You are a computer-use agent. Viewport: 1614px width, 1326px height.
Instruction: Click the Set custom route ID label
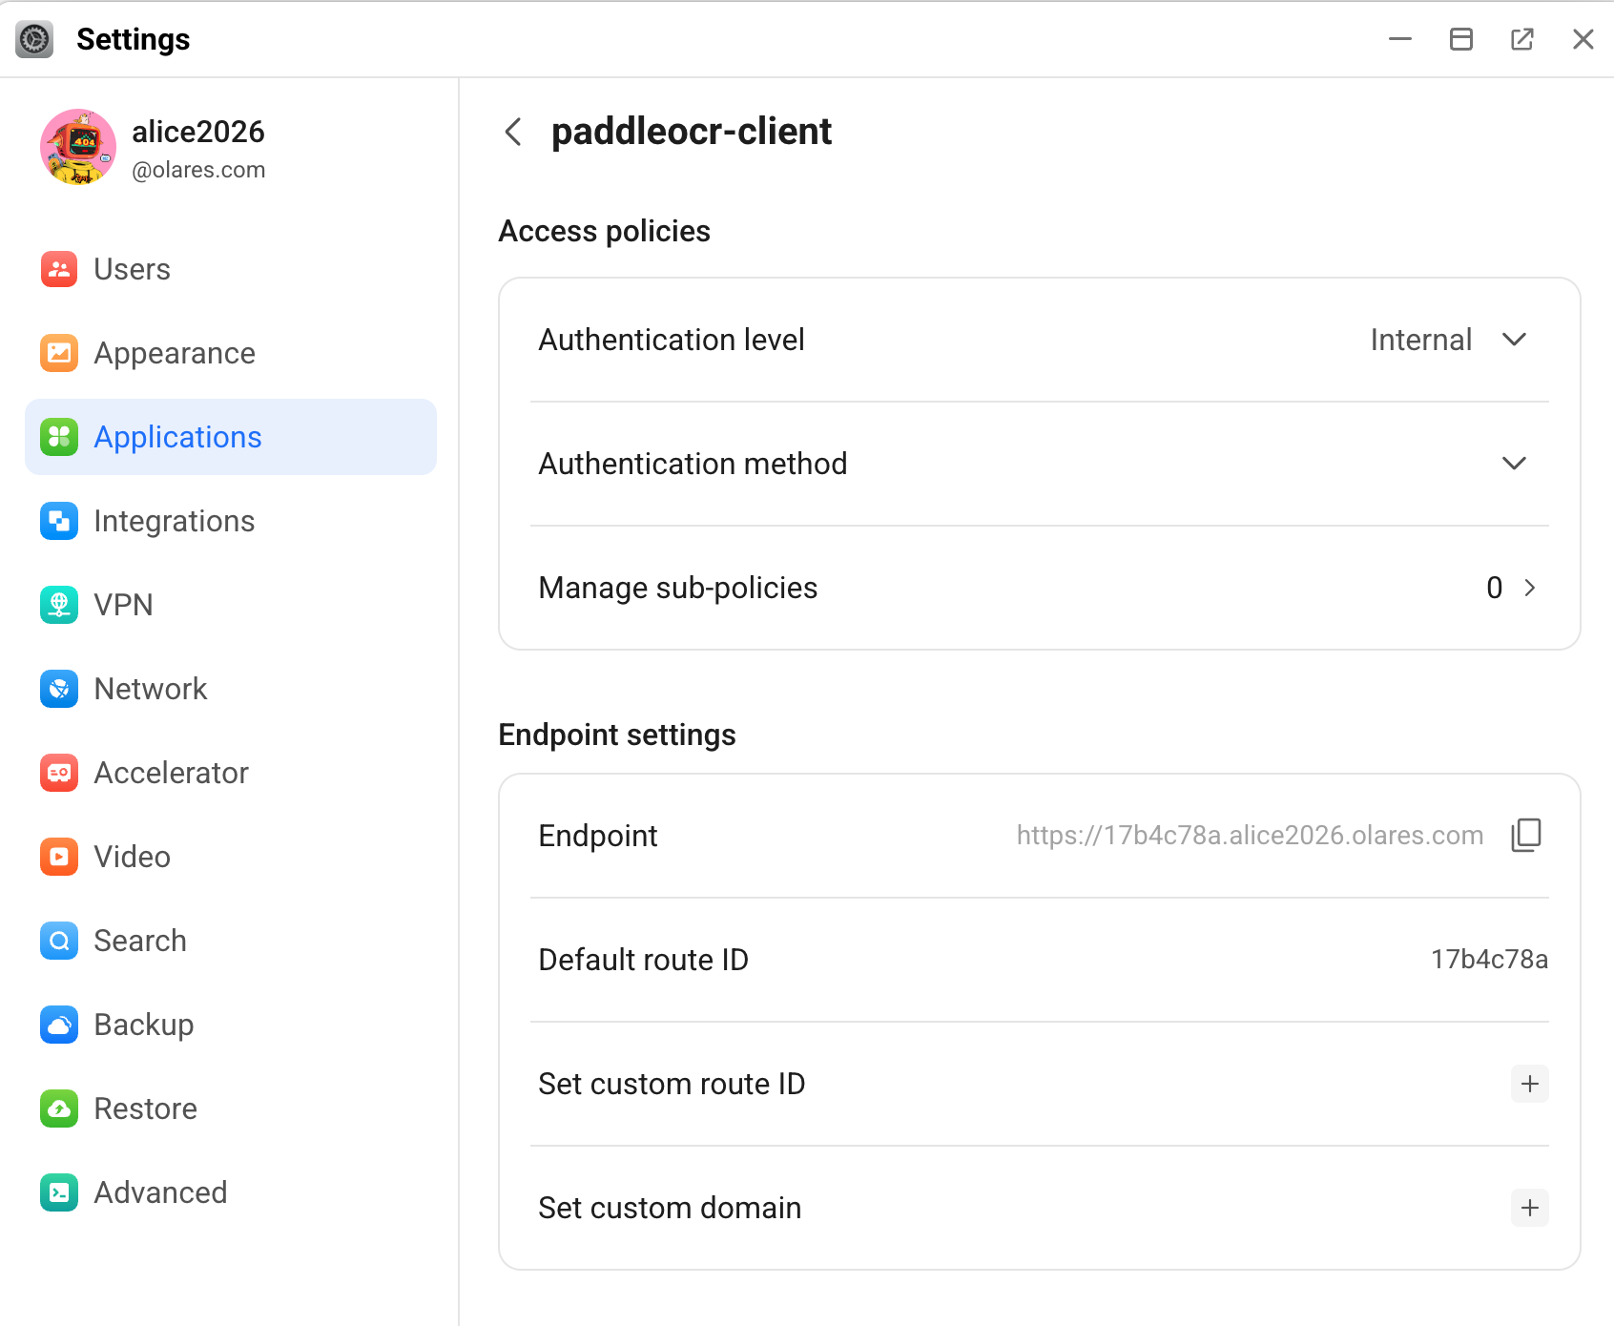point(672,1084)
